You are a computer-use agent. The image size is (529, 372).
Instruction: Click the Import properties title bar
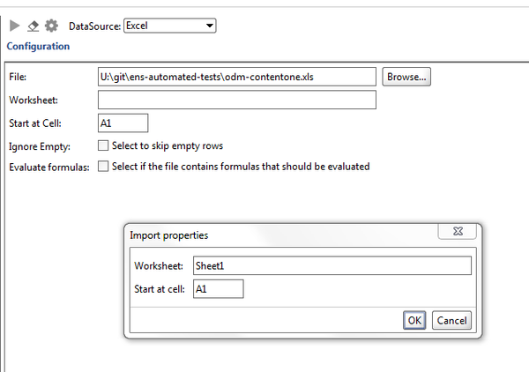(x=264, y=235)
